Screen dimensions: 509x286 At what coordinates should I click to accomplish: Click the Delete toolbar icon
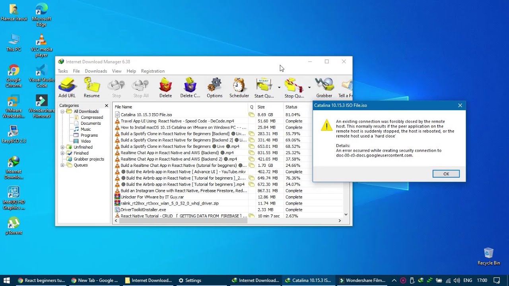165,88
